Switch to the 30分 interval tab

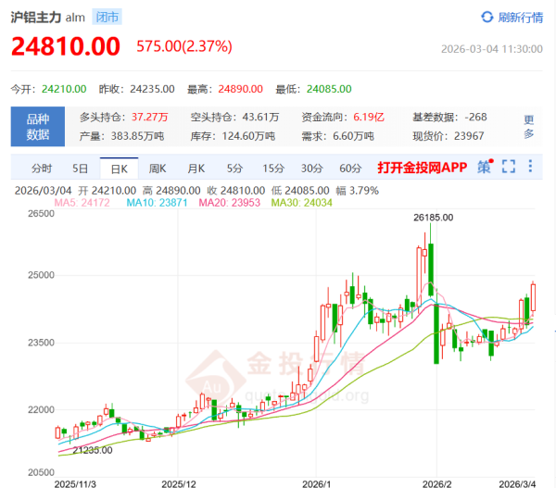pos(312,169)
